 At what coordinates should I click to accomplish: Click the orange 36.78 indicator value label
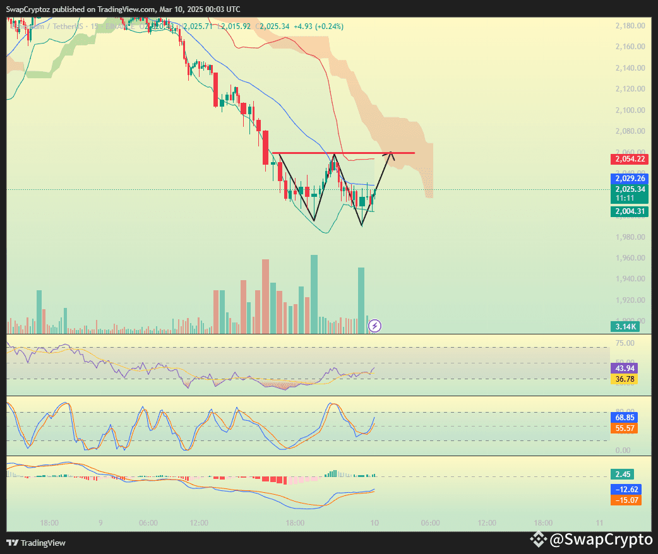tap(624, 379)
